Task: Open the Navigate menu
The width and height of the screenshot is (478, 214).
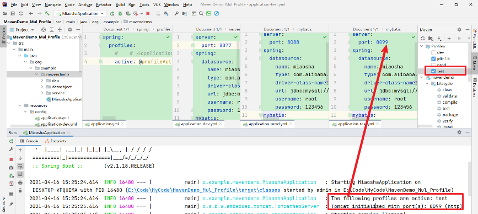Action: coord(52,4)
